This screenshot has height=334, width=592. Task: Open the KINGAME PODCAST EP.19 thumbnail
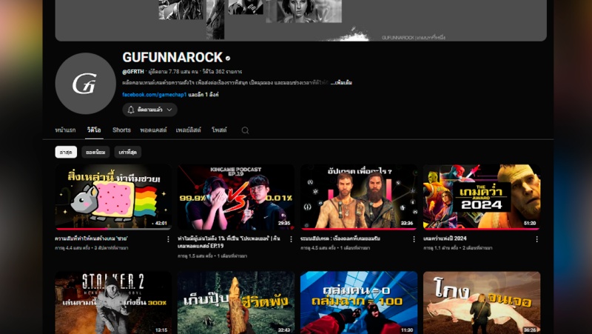pyautogui.click(x=236, y=197)
